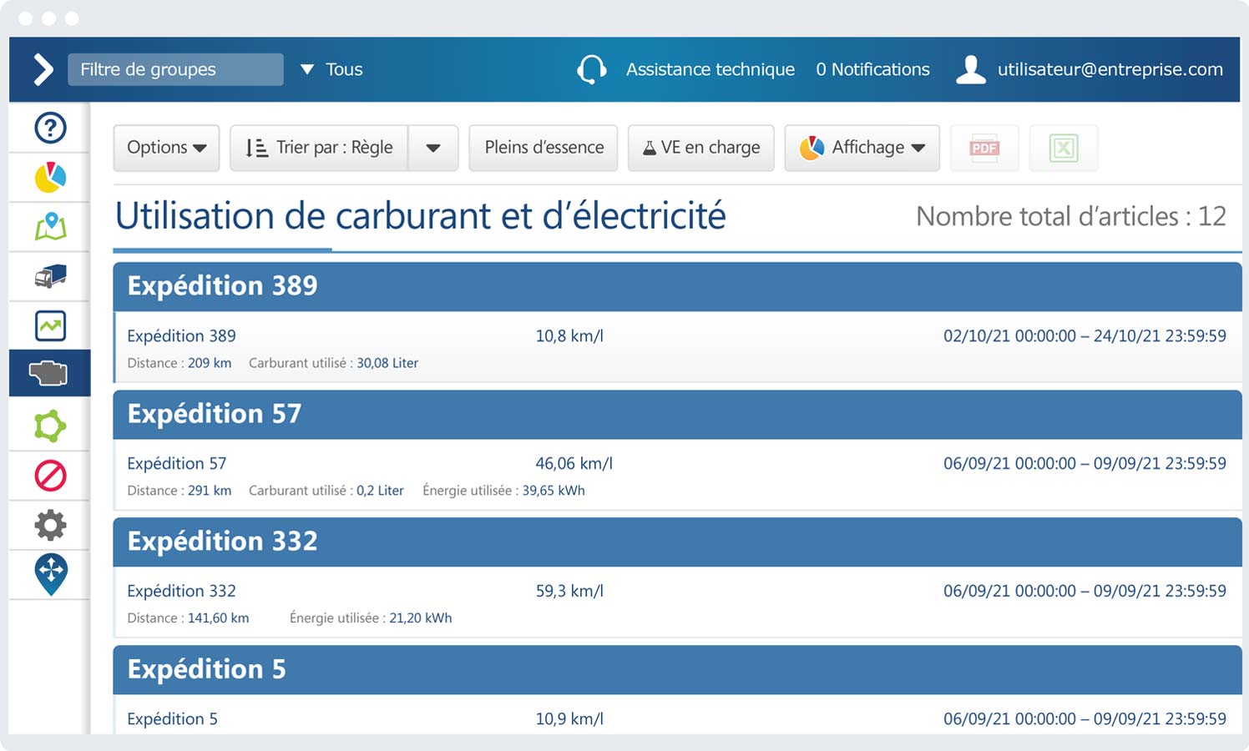1249x751 pixels.
Task: Toggle the Pleins d'essence filter
Action: click(544, 148)
